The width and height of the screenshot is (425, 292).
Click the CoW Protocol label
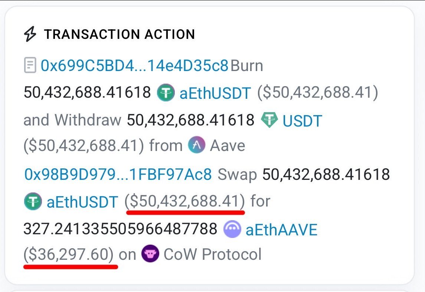point(212,254)
